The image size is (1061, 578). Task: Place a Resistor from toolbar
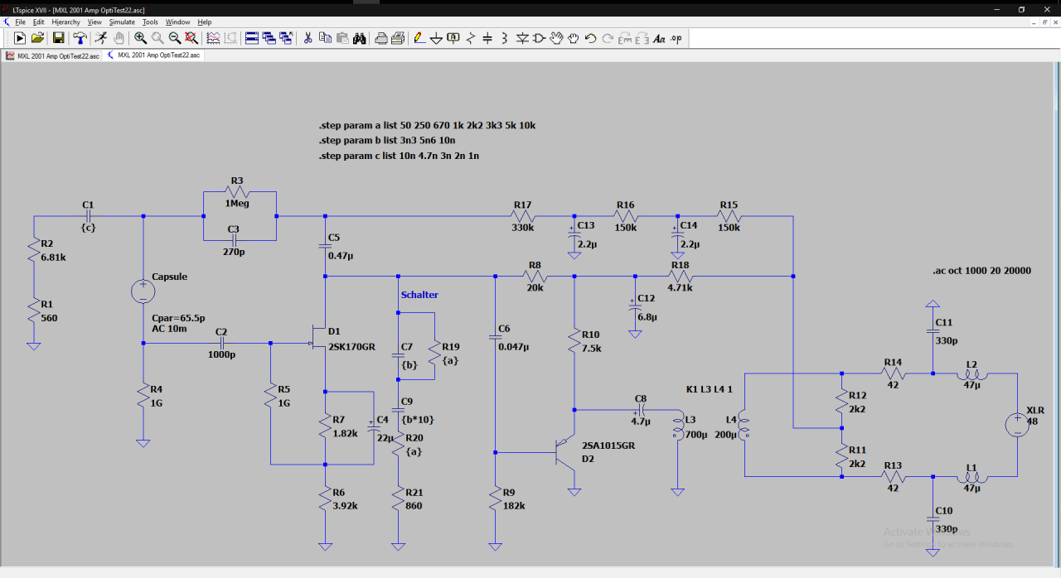(471, 38)
